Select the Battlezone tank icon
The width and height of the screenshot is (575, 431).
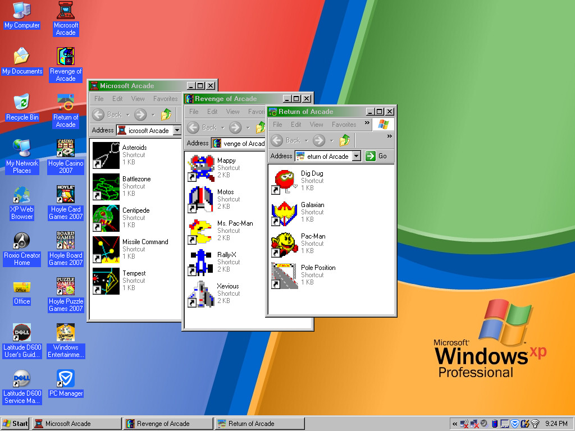(x=106, y=187)
